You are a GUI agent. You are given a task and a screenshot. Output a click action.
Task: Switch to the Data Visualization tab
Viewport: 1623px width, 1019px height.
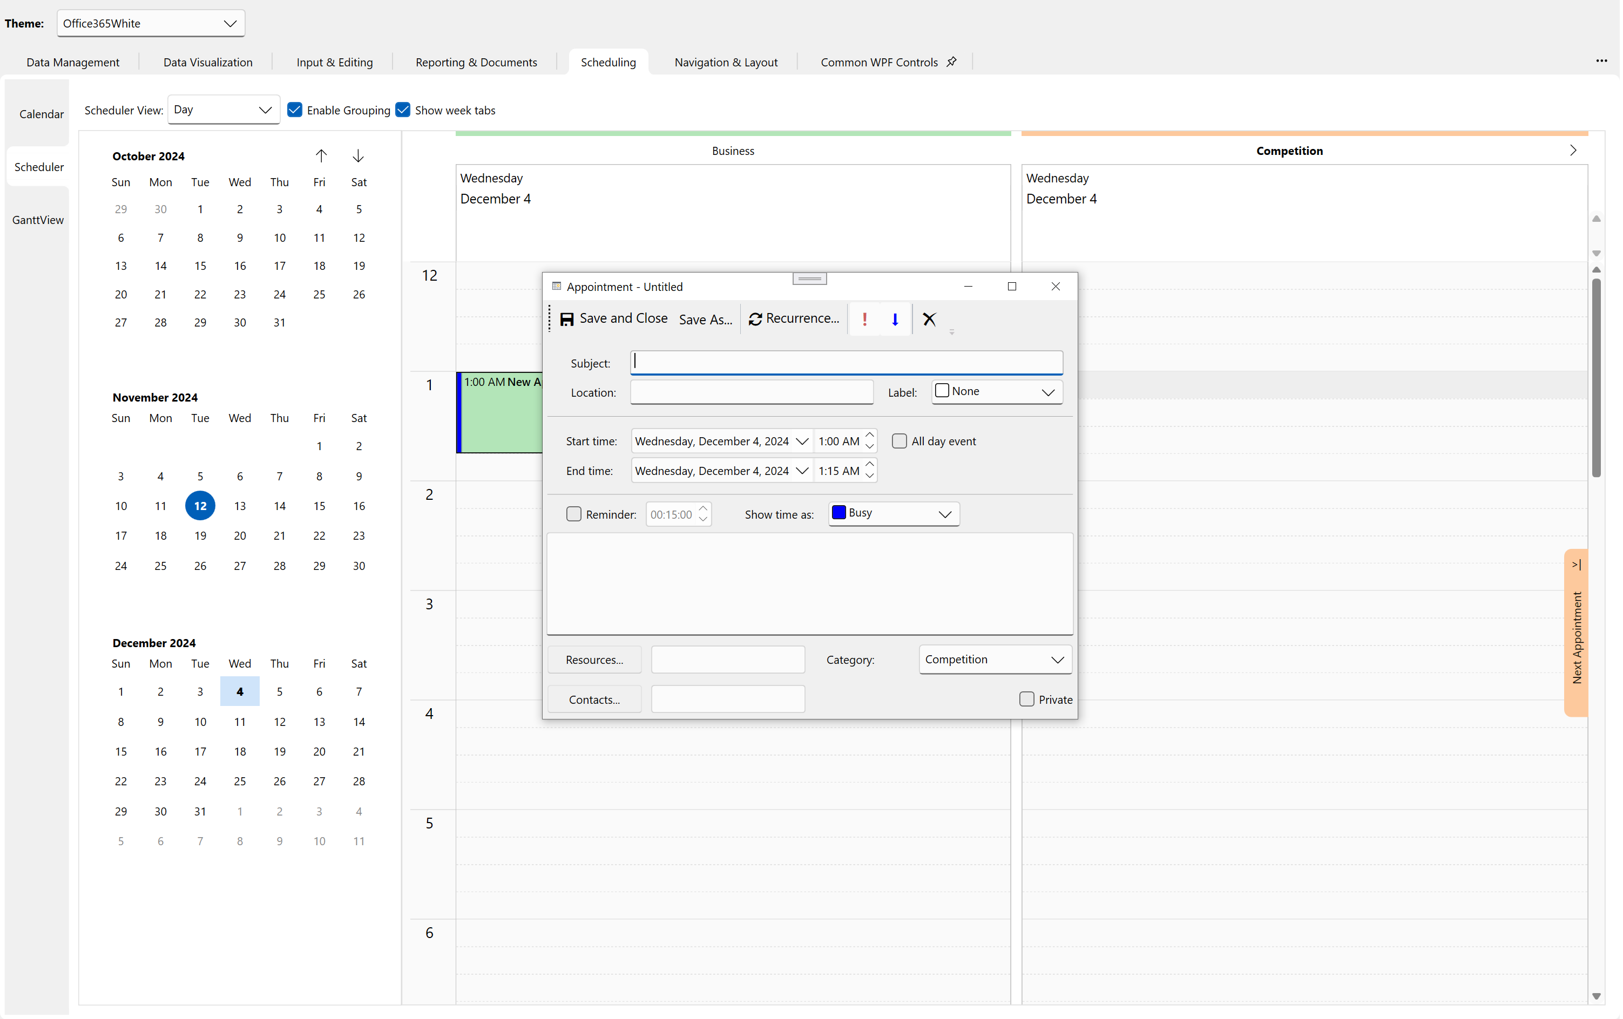coord(207,62)
